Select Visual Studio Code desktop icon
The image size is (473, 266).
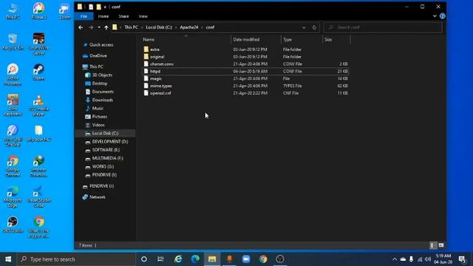pyautogui.click(x=38, y=197)
